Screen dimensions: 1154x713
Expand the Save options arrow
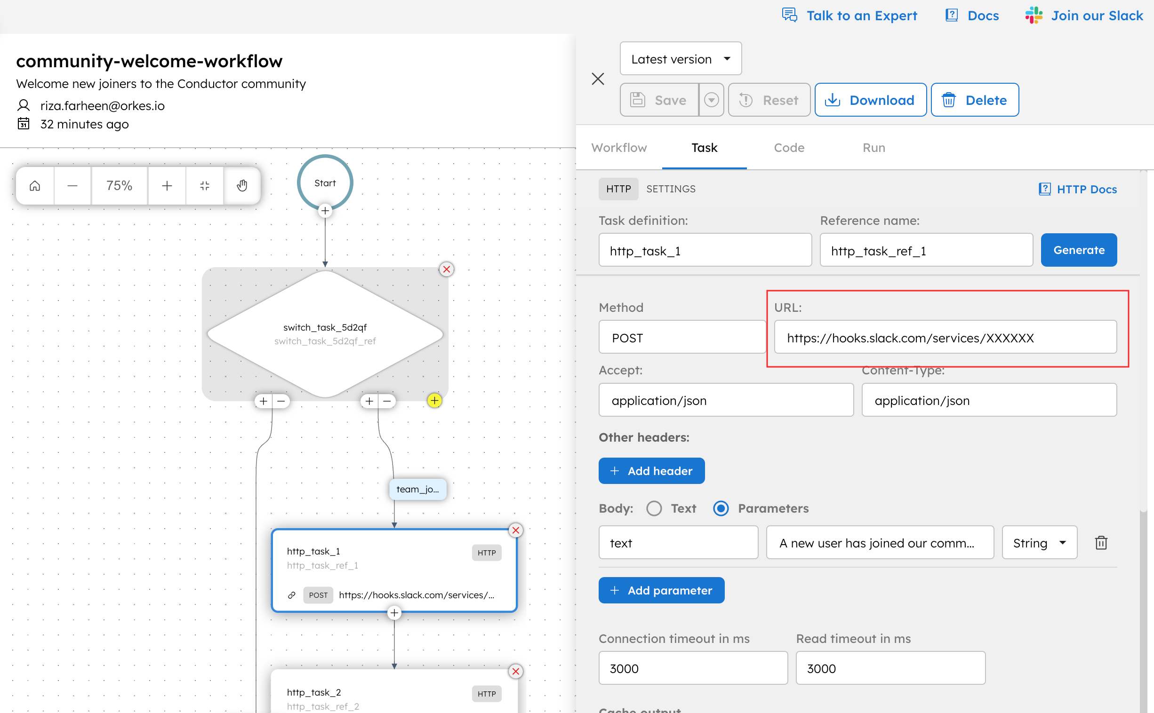pos(711,100)
